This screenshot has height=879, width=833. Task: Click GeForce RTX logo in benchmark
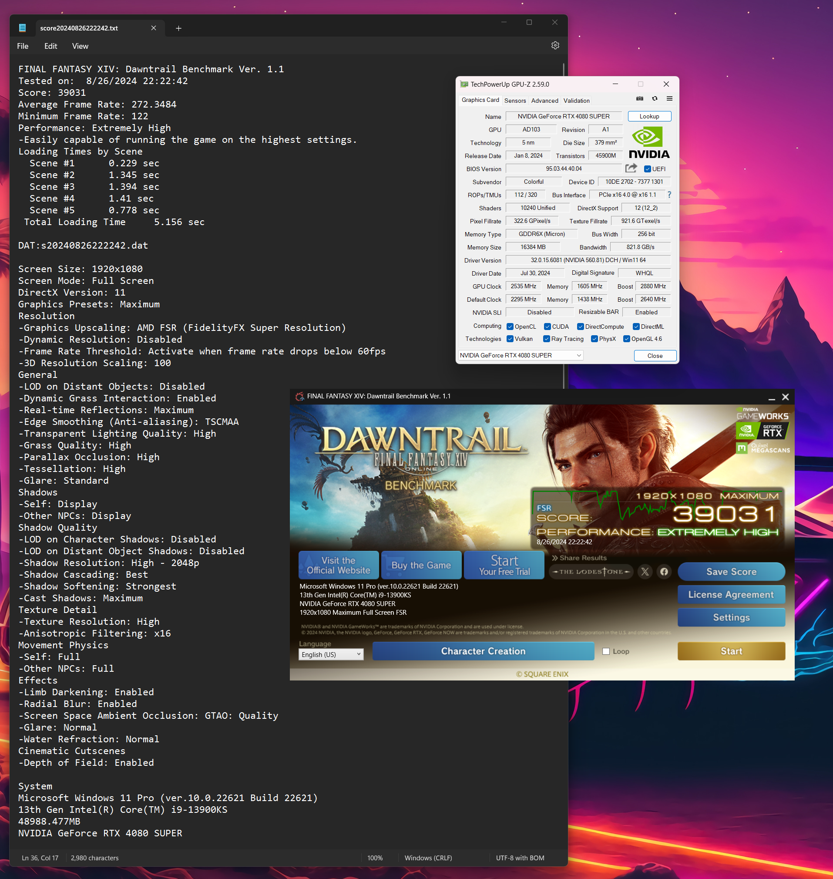[x=762, y=431]
